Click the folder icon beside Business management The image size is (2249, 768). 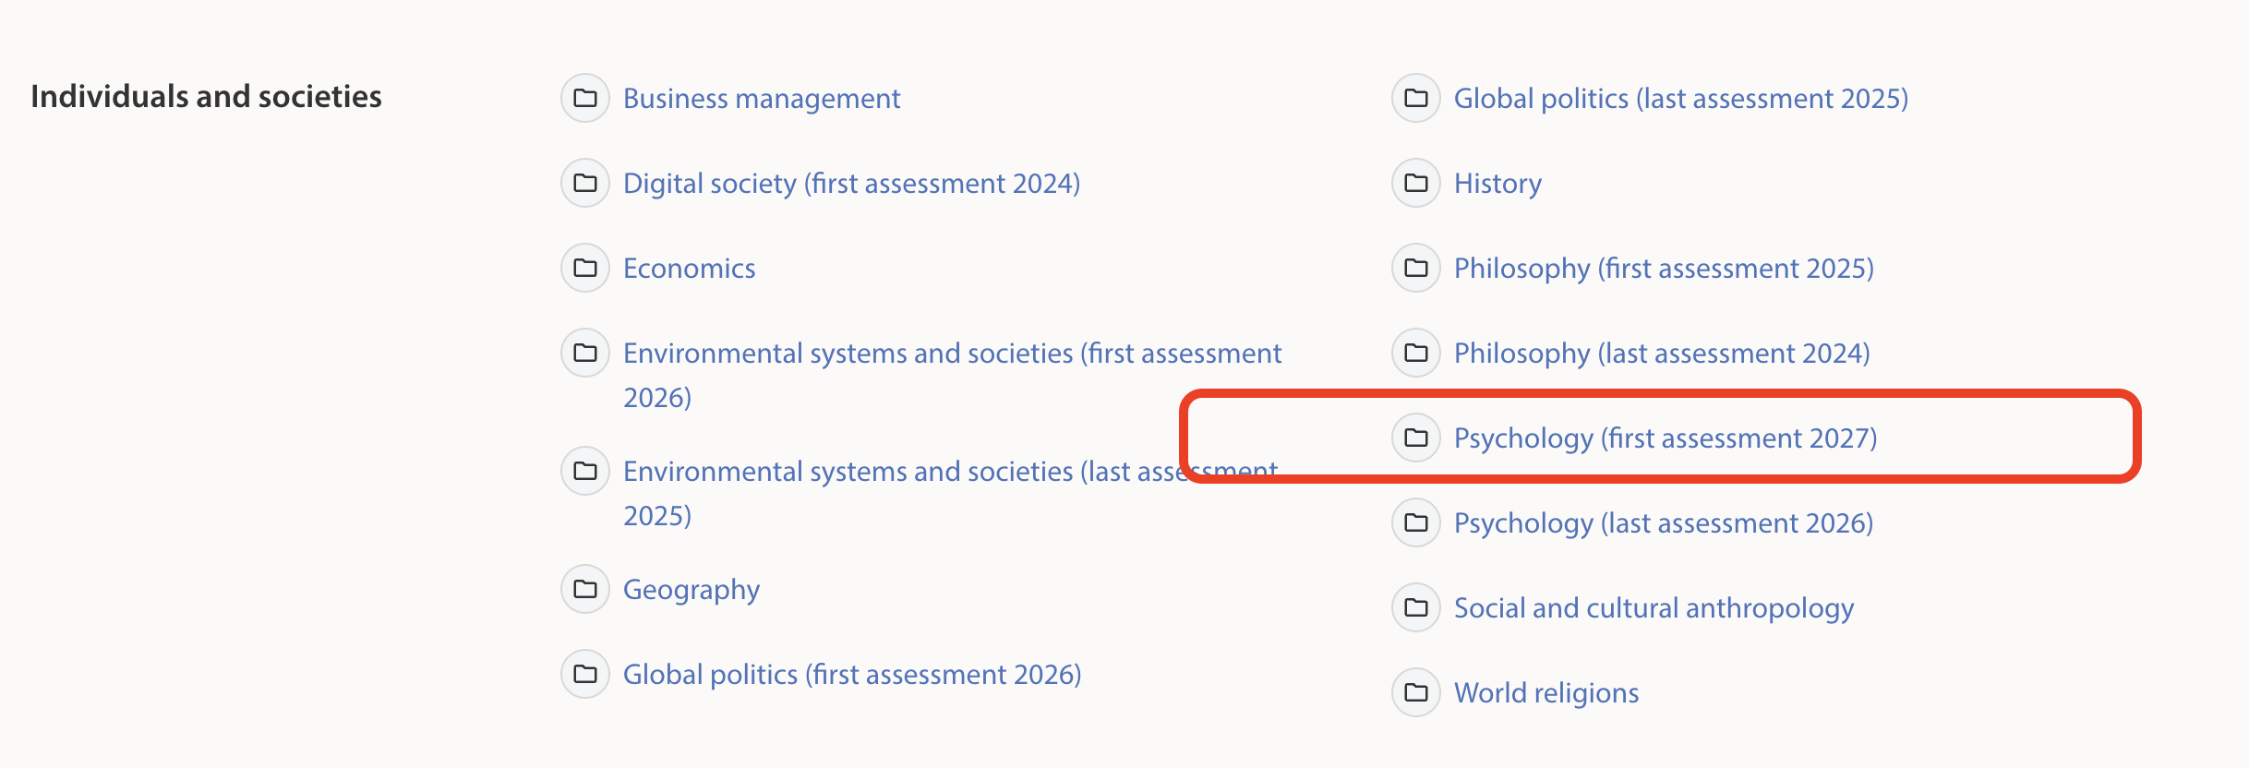tap(585, 98)
